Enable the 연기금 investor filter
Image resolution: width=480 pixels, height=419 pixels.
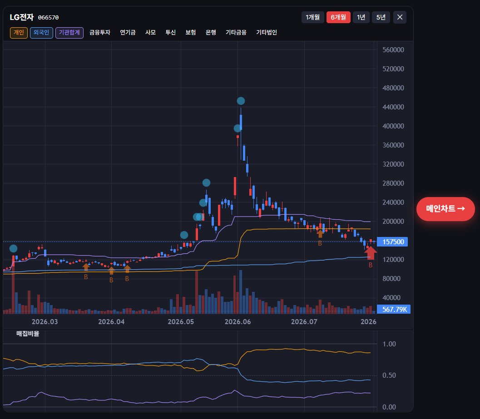(x=128, y=32)
